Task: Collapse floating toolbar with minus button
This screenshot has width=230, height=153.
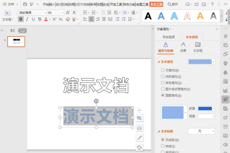Action: [x=139, y=110]
